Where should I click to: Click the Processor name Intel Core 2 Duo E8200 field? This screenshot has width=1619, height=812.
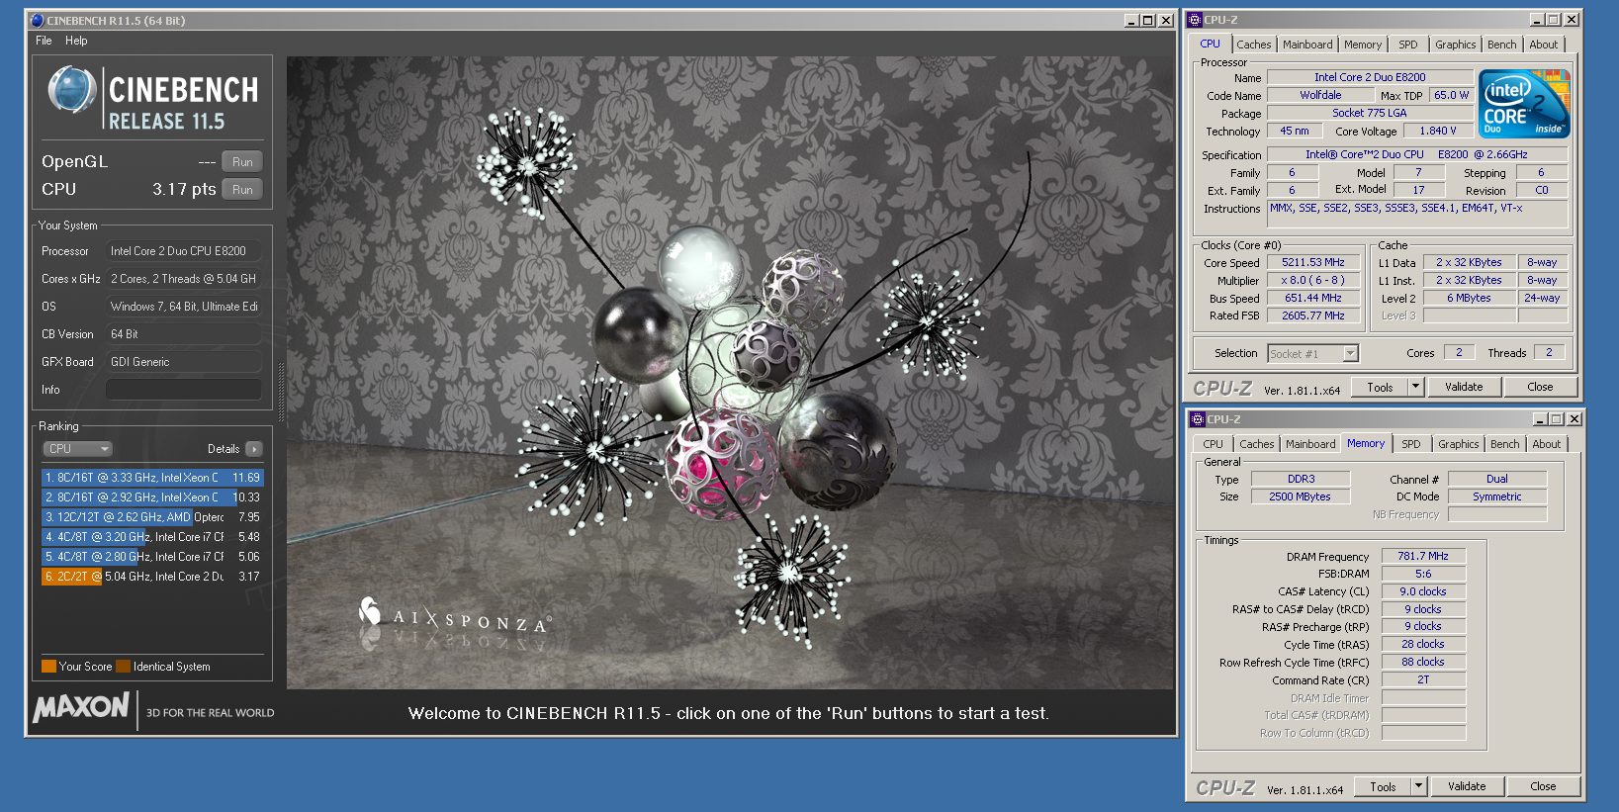(x=1370, y=77)
